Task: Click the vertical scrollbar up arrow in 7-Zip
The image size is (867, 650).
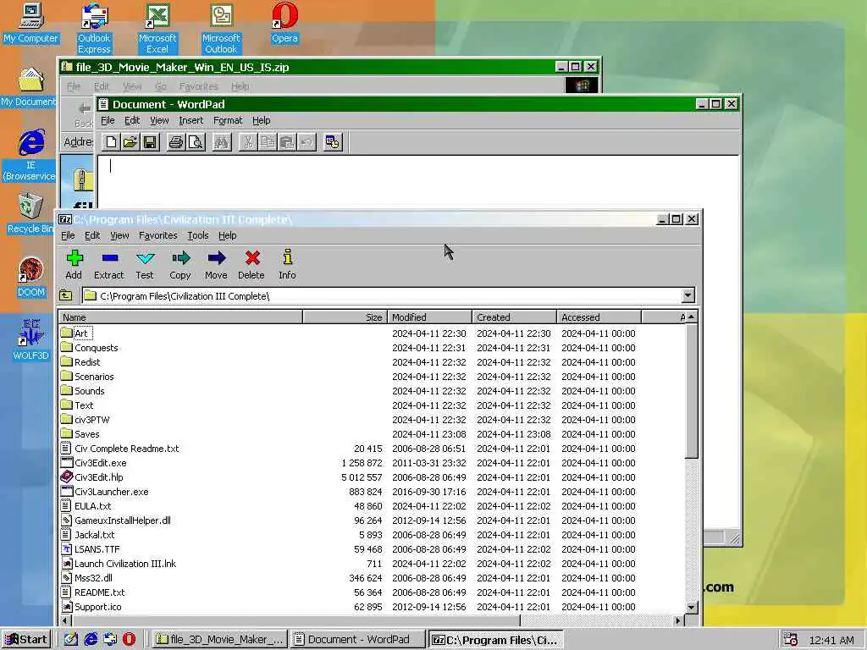Action: [x=691, y=317]
